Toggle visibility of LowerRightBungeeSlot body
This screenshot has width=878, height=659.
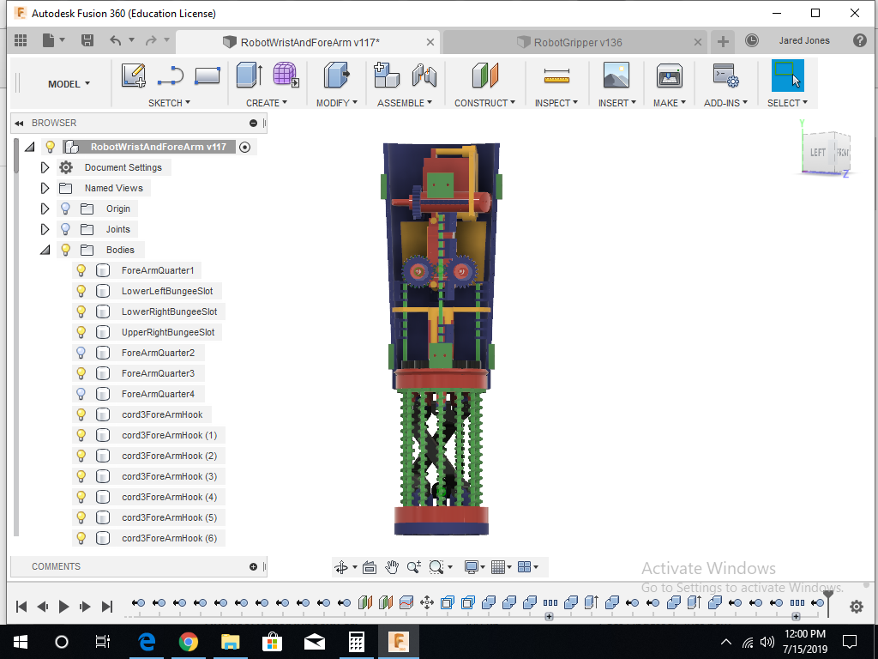(81, 311)
